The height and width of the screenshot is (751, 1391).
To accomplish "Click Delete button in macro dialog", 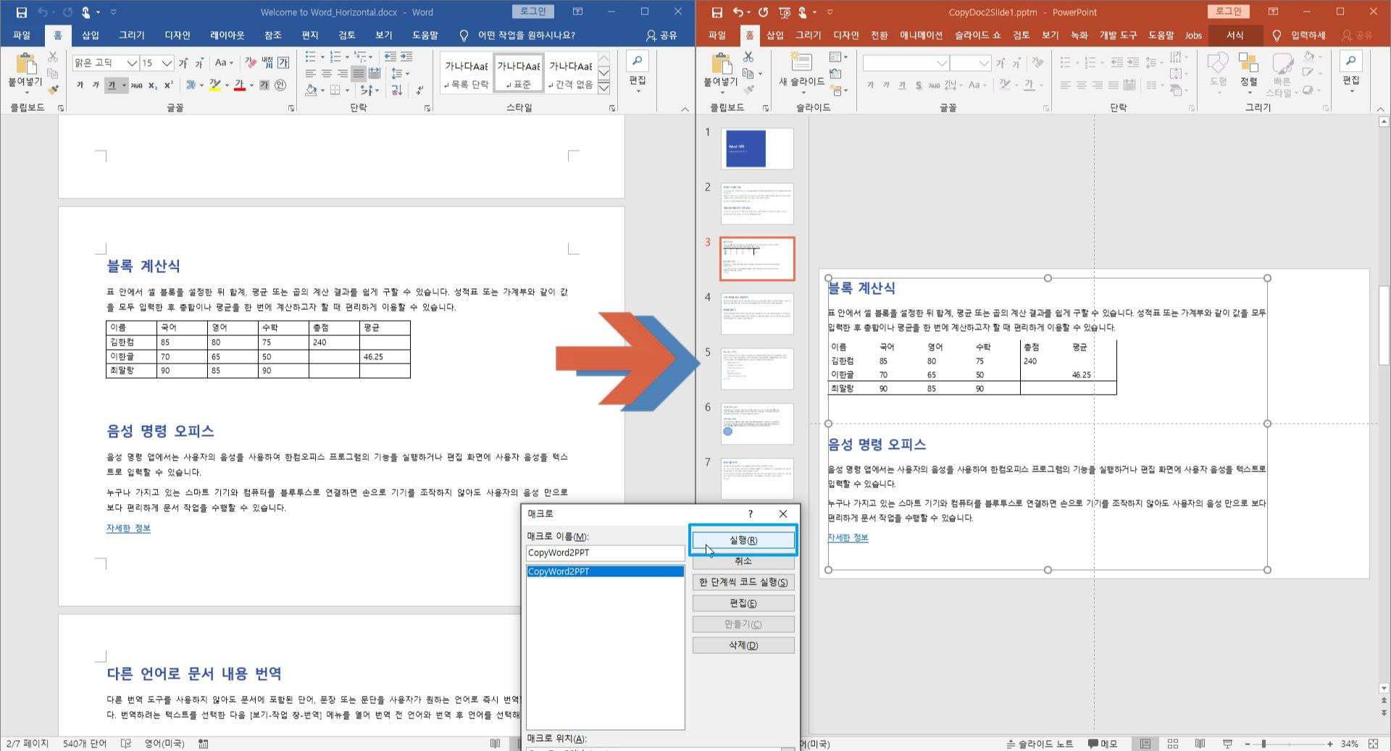I will point(743,645).
